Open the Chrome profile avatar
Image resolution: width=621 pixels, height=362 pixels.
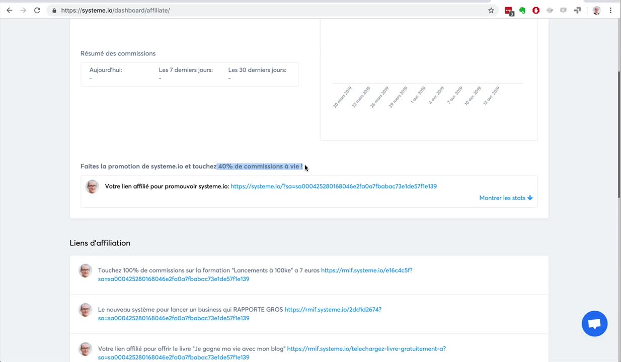(596, 10)
